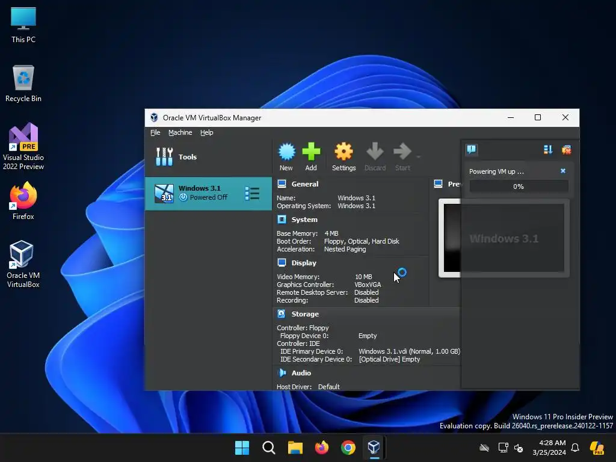Click the VirtualBox taskbar icon
The image size is (616, 462).
coord(374,448)
